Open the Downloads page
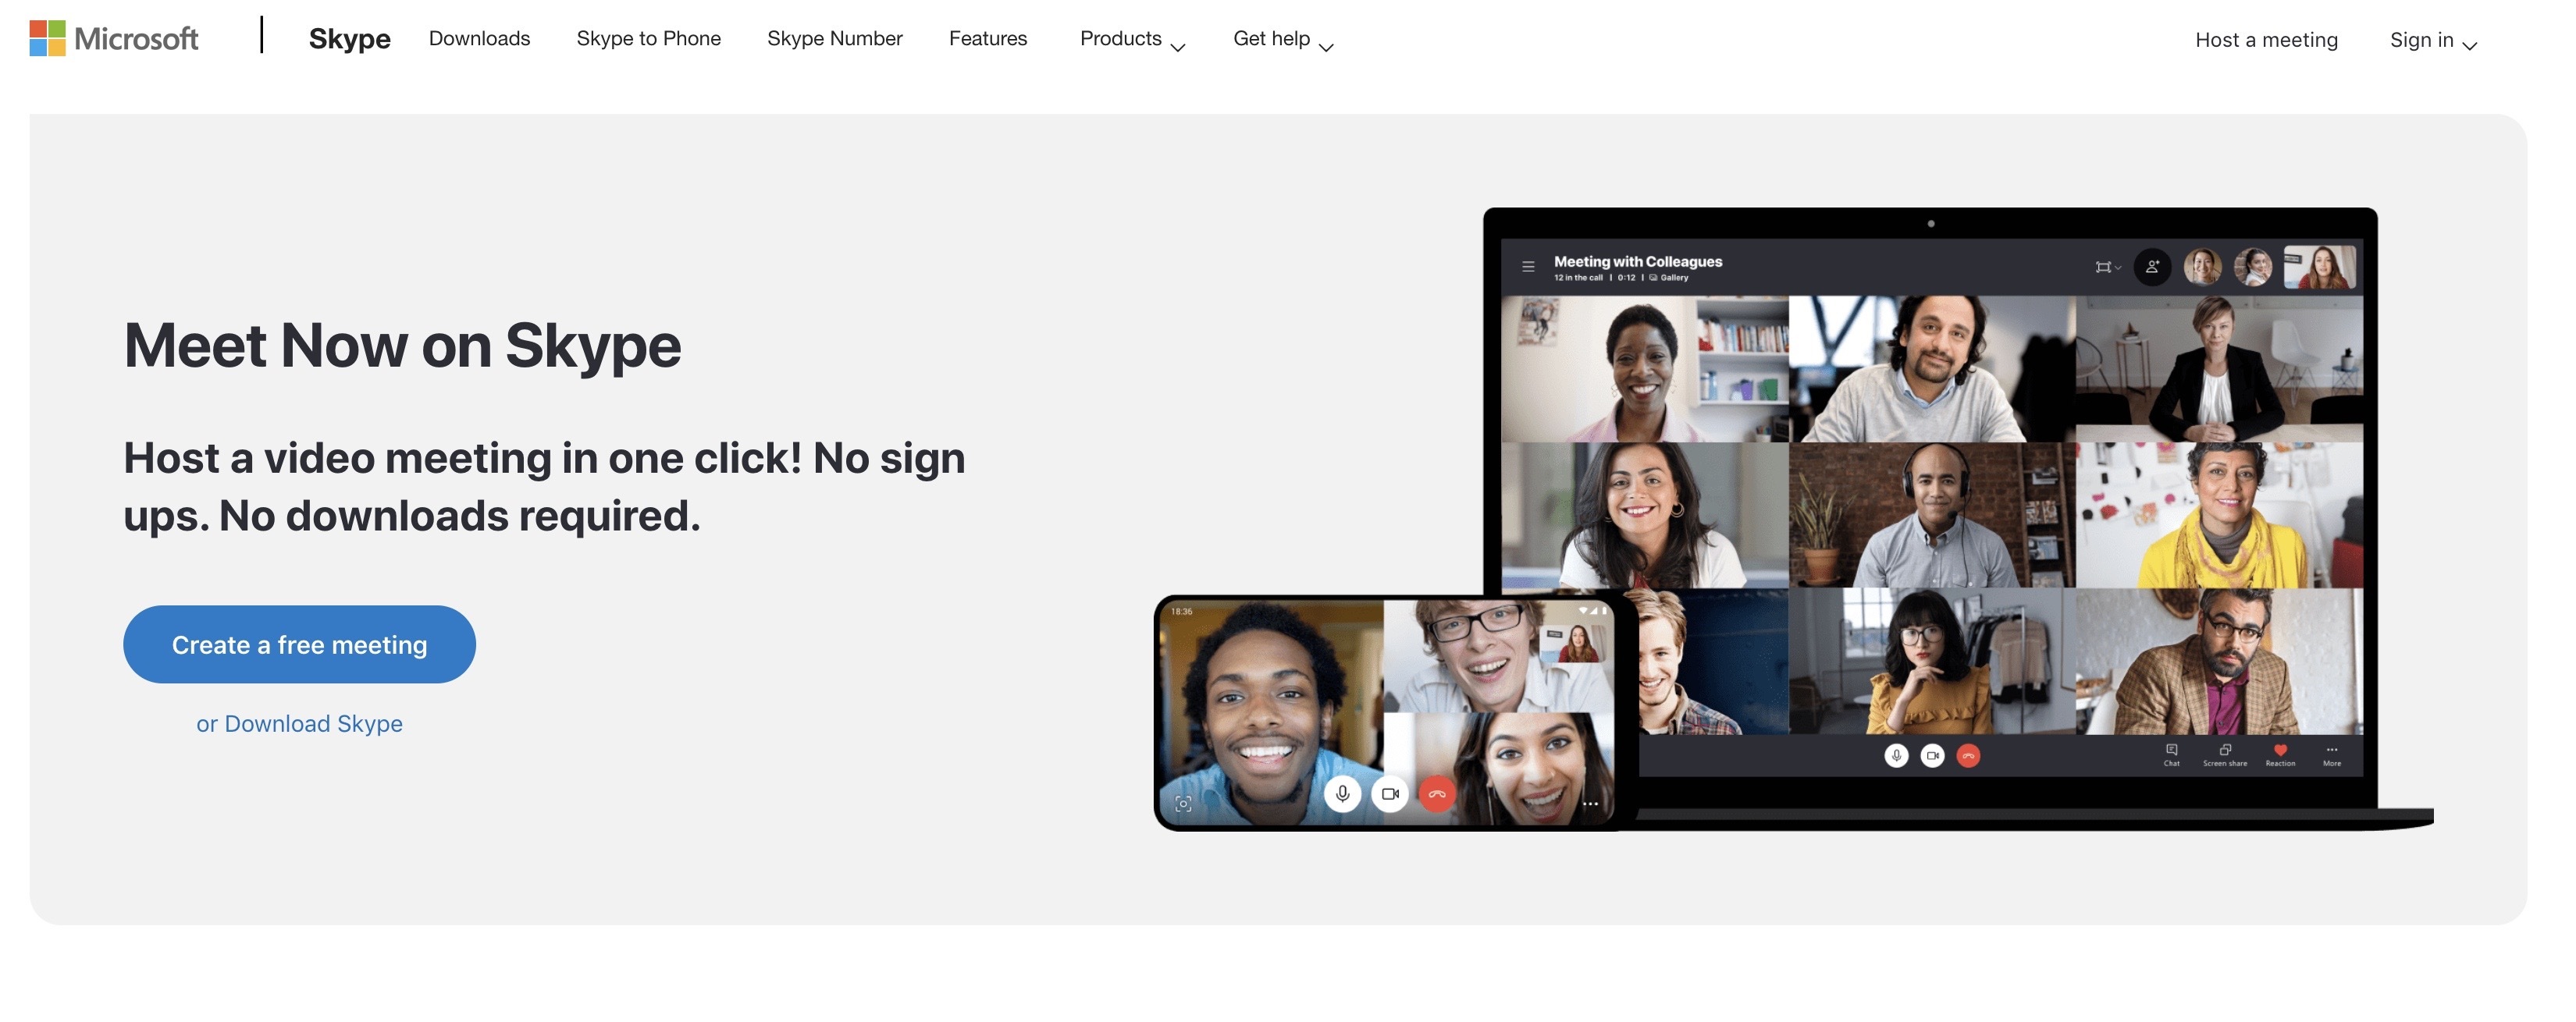The image size is (2576, 1022). [x=478, y=36]
